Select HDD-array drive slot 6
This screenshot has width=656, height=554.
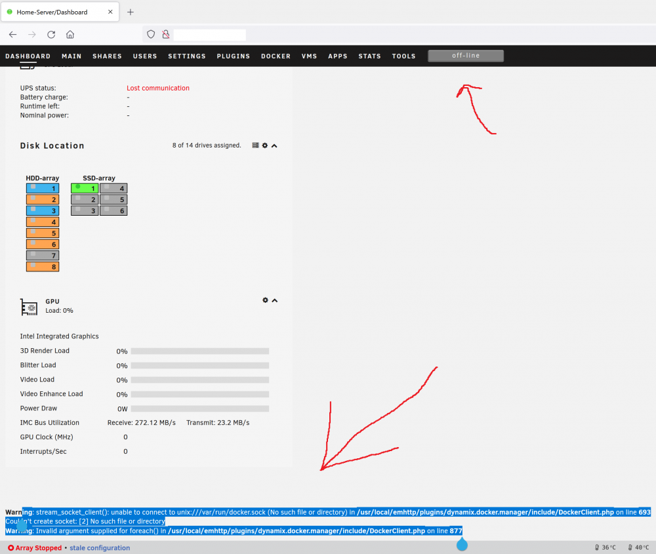43,244
